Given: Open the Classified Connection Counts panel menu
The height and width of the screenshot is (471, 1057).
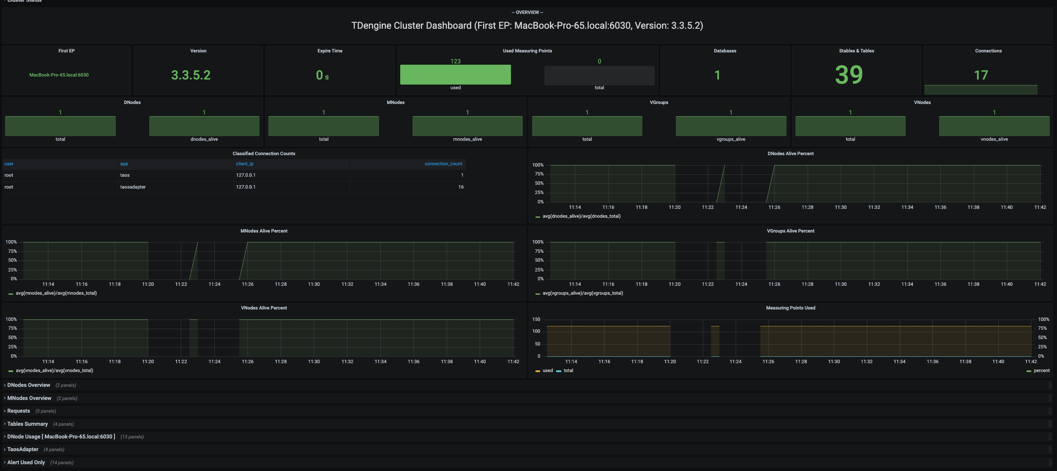Looking at the screenshot, I should click(264, 154).
